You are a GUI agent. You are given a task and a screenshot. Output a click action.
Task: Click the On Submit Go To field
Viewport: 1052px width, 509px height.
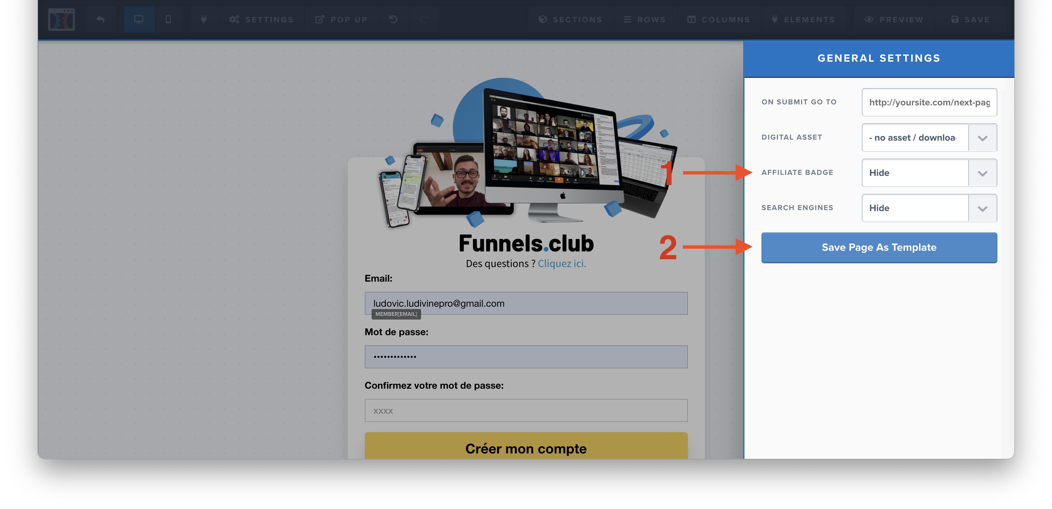pos(929,102)
